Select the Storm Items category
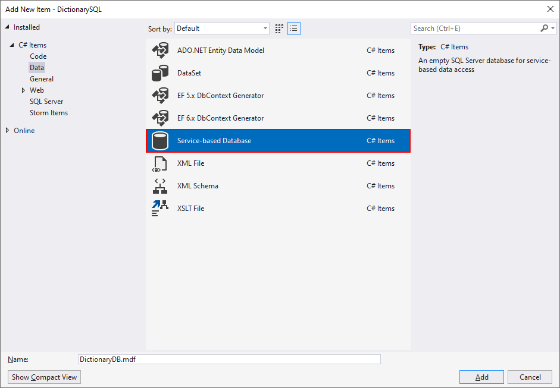560x388 pixels. click(49, 113)
